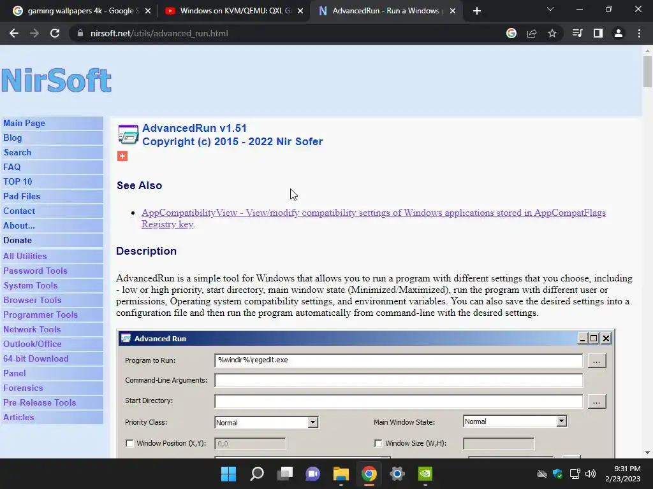Close the Windows on KVM/QEMU tab
653x489 pixels.
click(300, 11)
